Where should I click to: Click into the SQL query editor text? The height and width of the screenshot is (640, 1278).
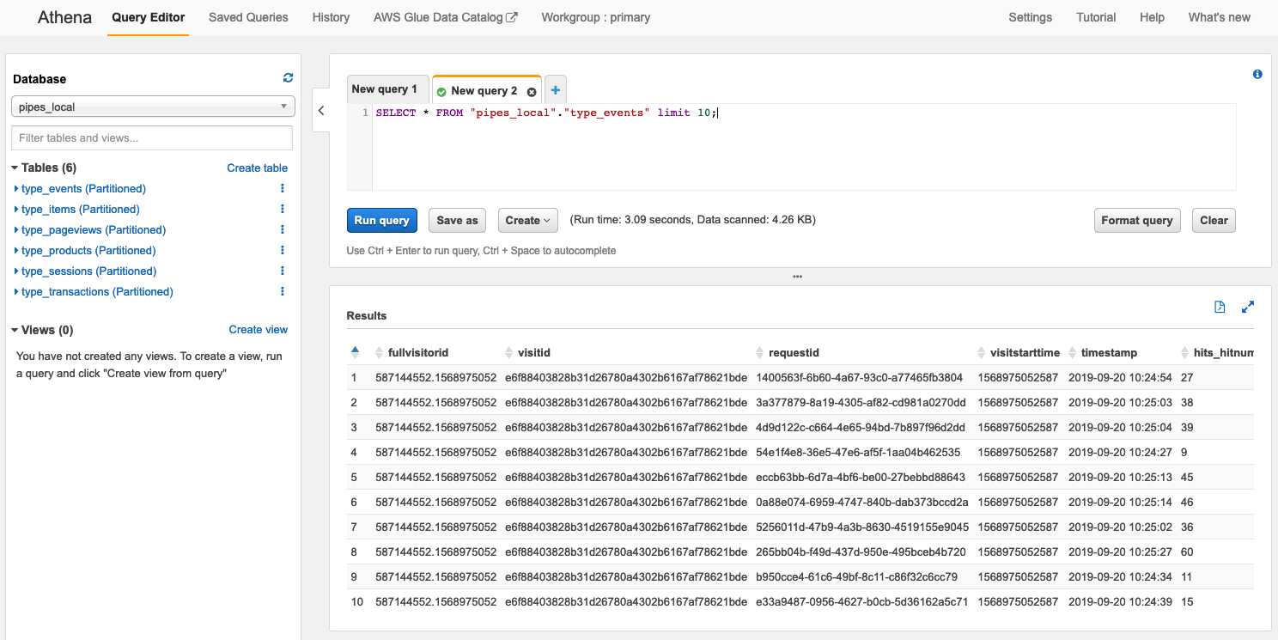click(545, 113)
